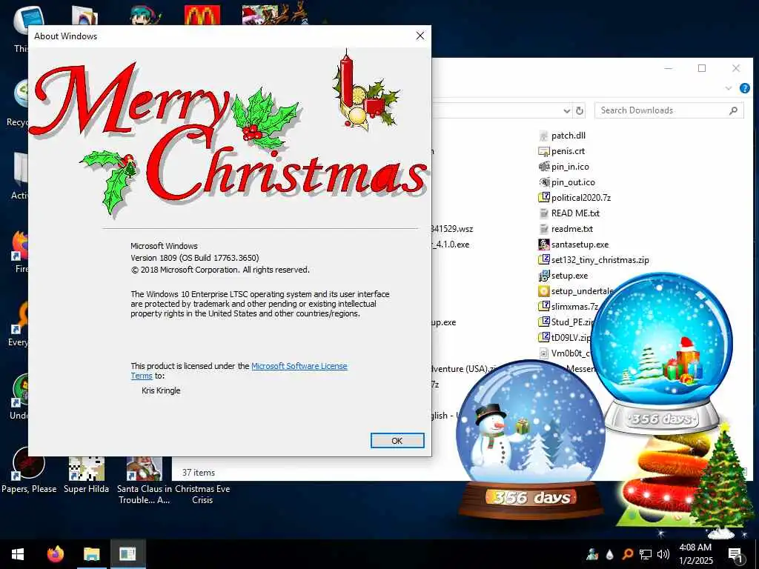759x569 pixels.
Task: Click the snowman snow globe widget
Action: click(531, 438)
